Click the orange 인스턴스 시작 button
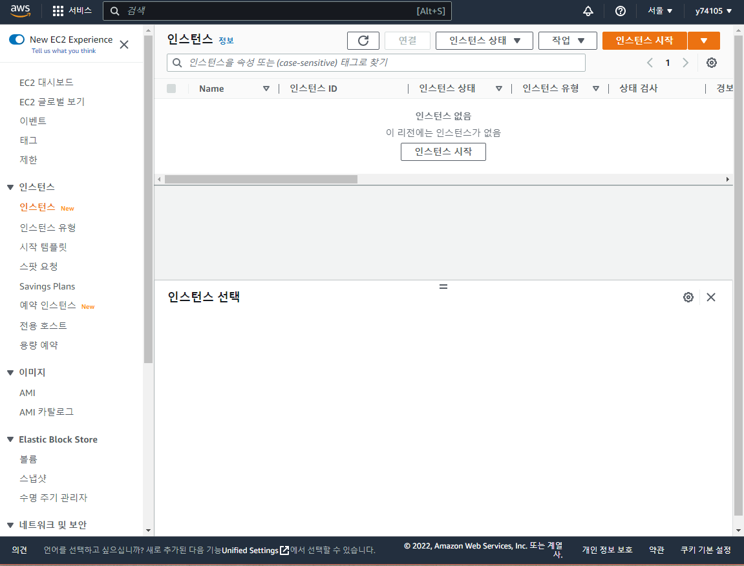This screenshot has width=744, height=566. tap(644, 41)
